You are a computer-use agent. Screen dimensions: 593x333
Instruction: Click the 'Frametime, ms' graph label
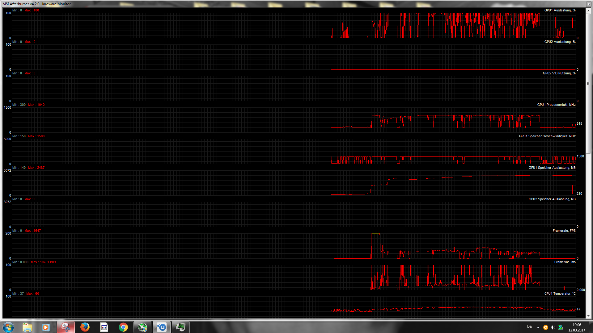point(565,262)
